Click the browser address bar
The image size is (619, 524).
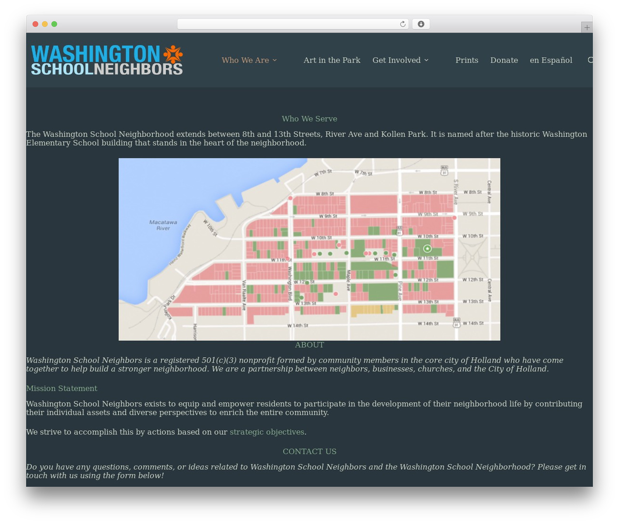pyautogui.click(x=293, y=24)
